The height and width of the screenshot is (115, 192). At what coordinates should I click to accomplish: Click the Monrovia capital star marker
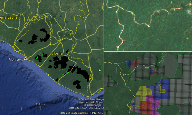tap(25, 59)
